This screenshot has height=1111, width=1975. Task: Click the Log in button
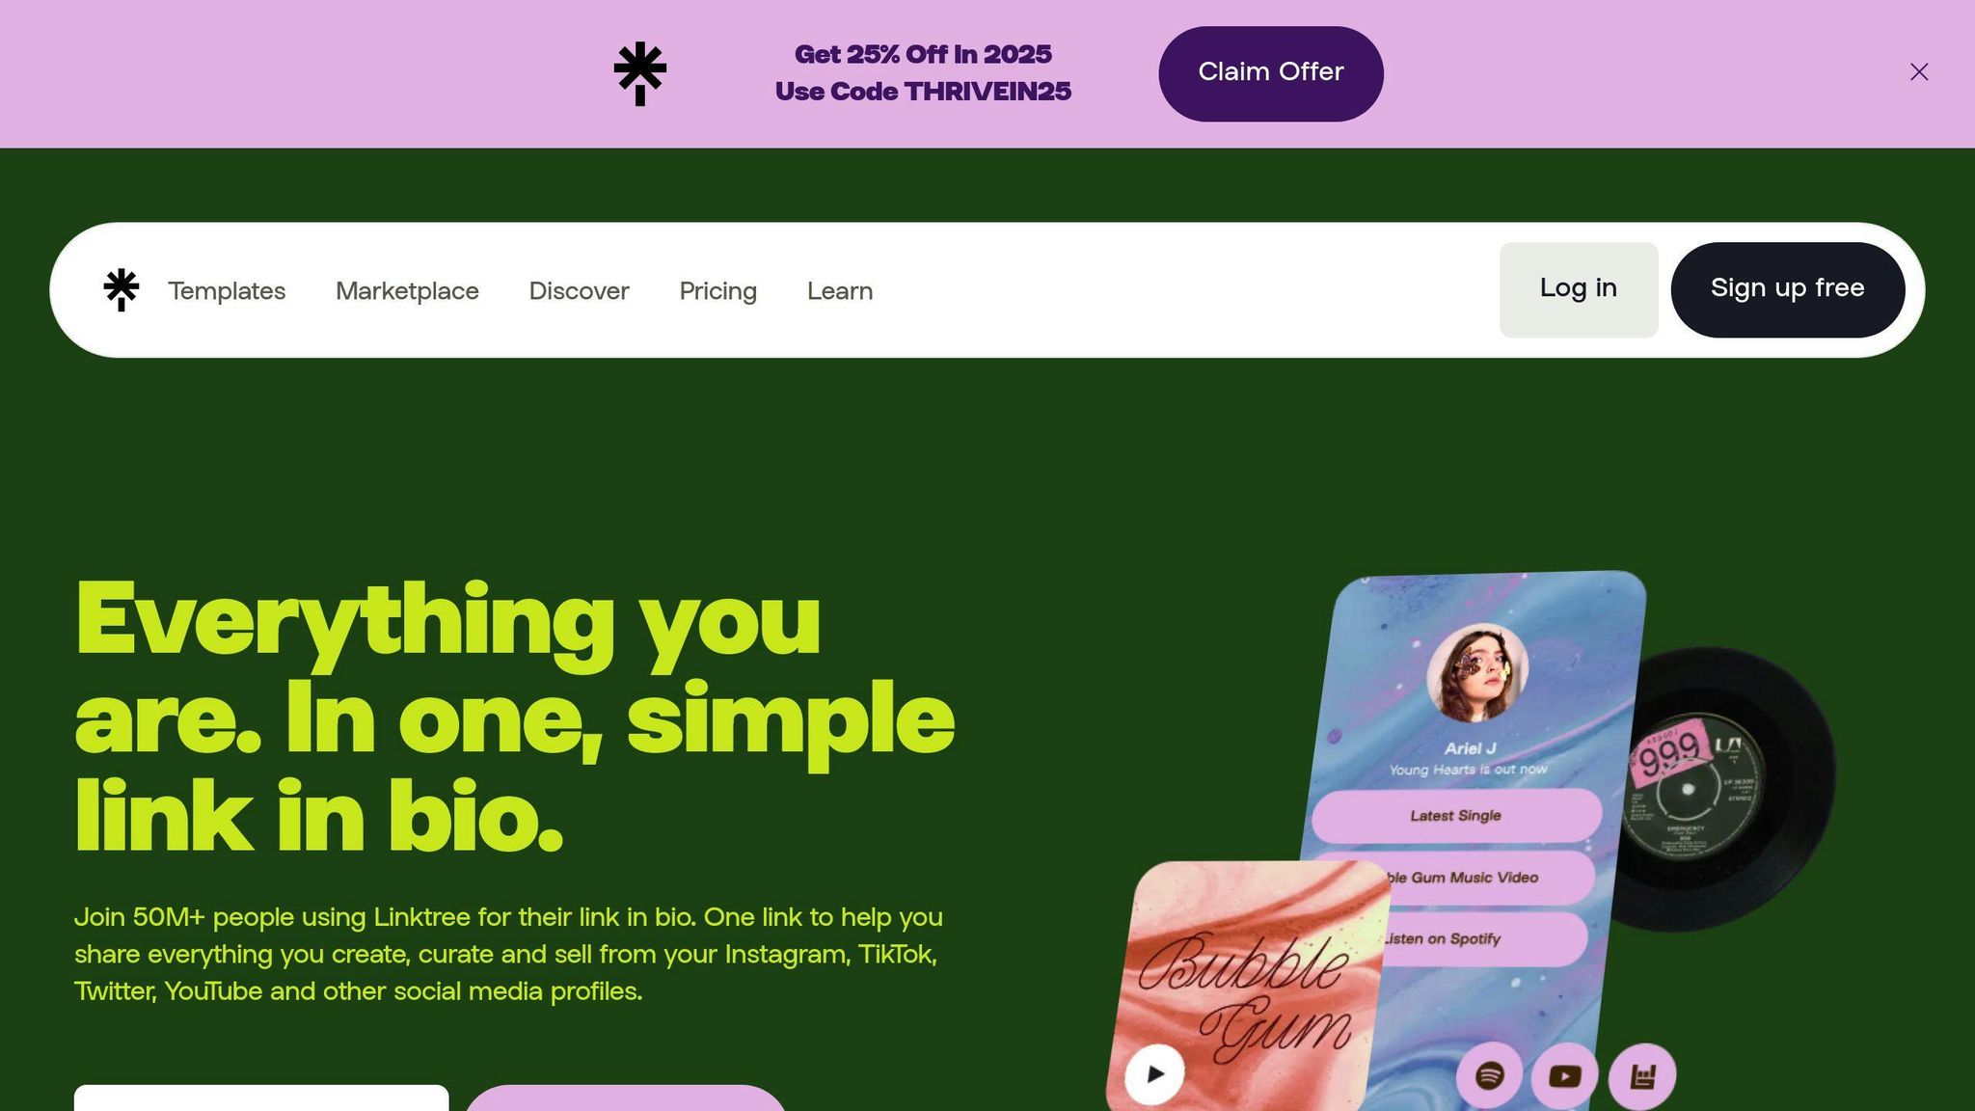tap(1579, 289)
